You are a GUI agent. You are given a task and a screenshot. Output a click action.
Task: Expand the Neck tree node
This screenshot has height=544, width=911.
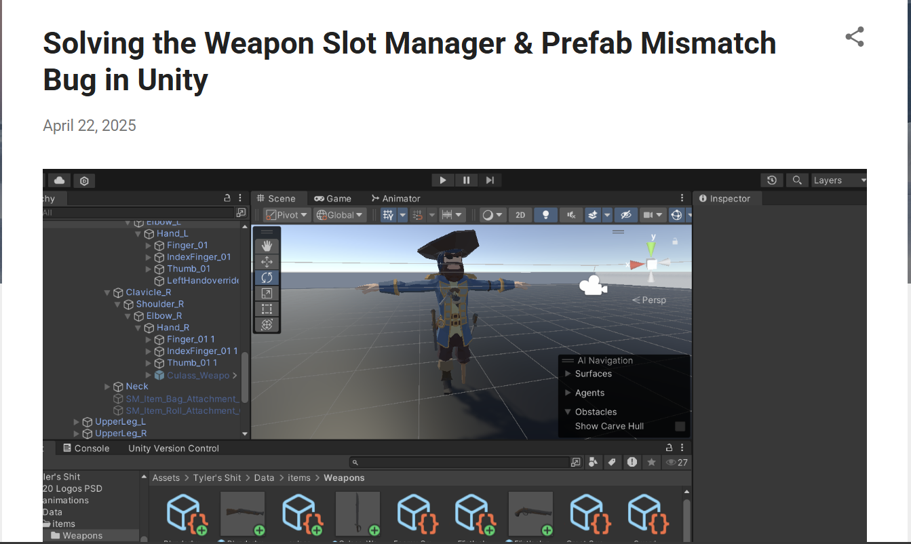point(107,387)
